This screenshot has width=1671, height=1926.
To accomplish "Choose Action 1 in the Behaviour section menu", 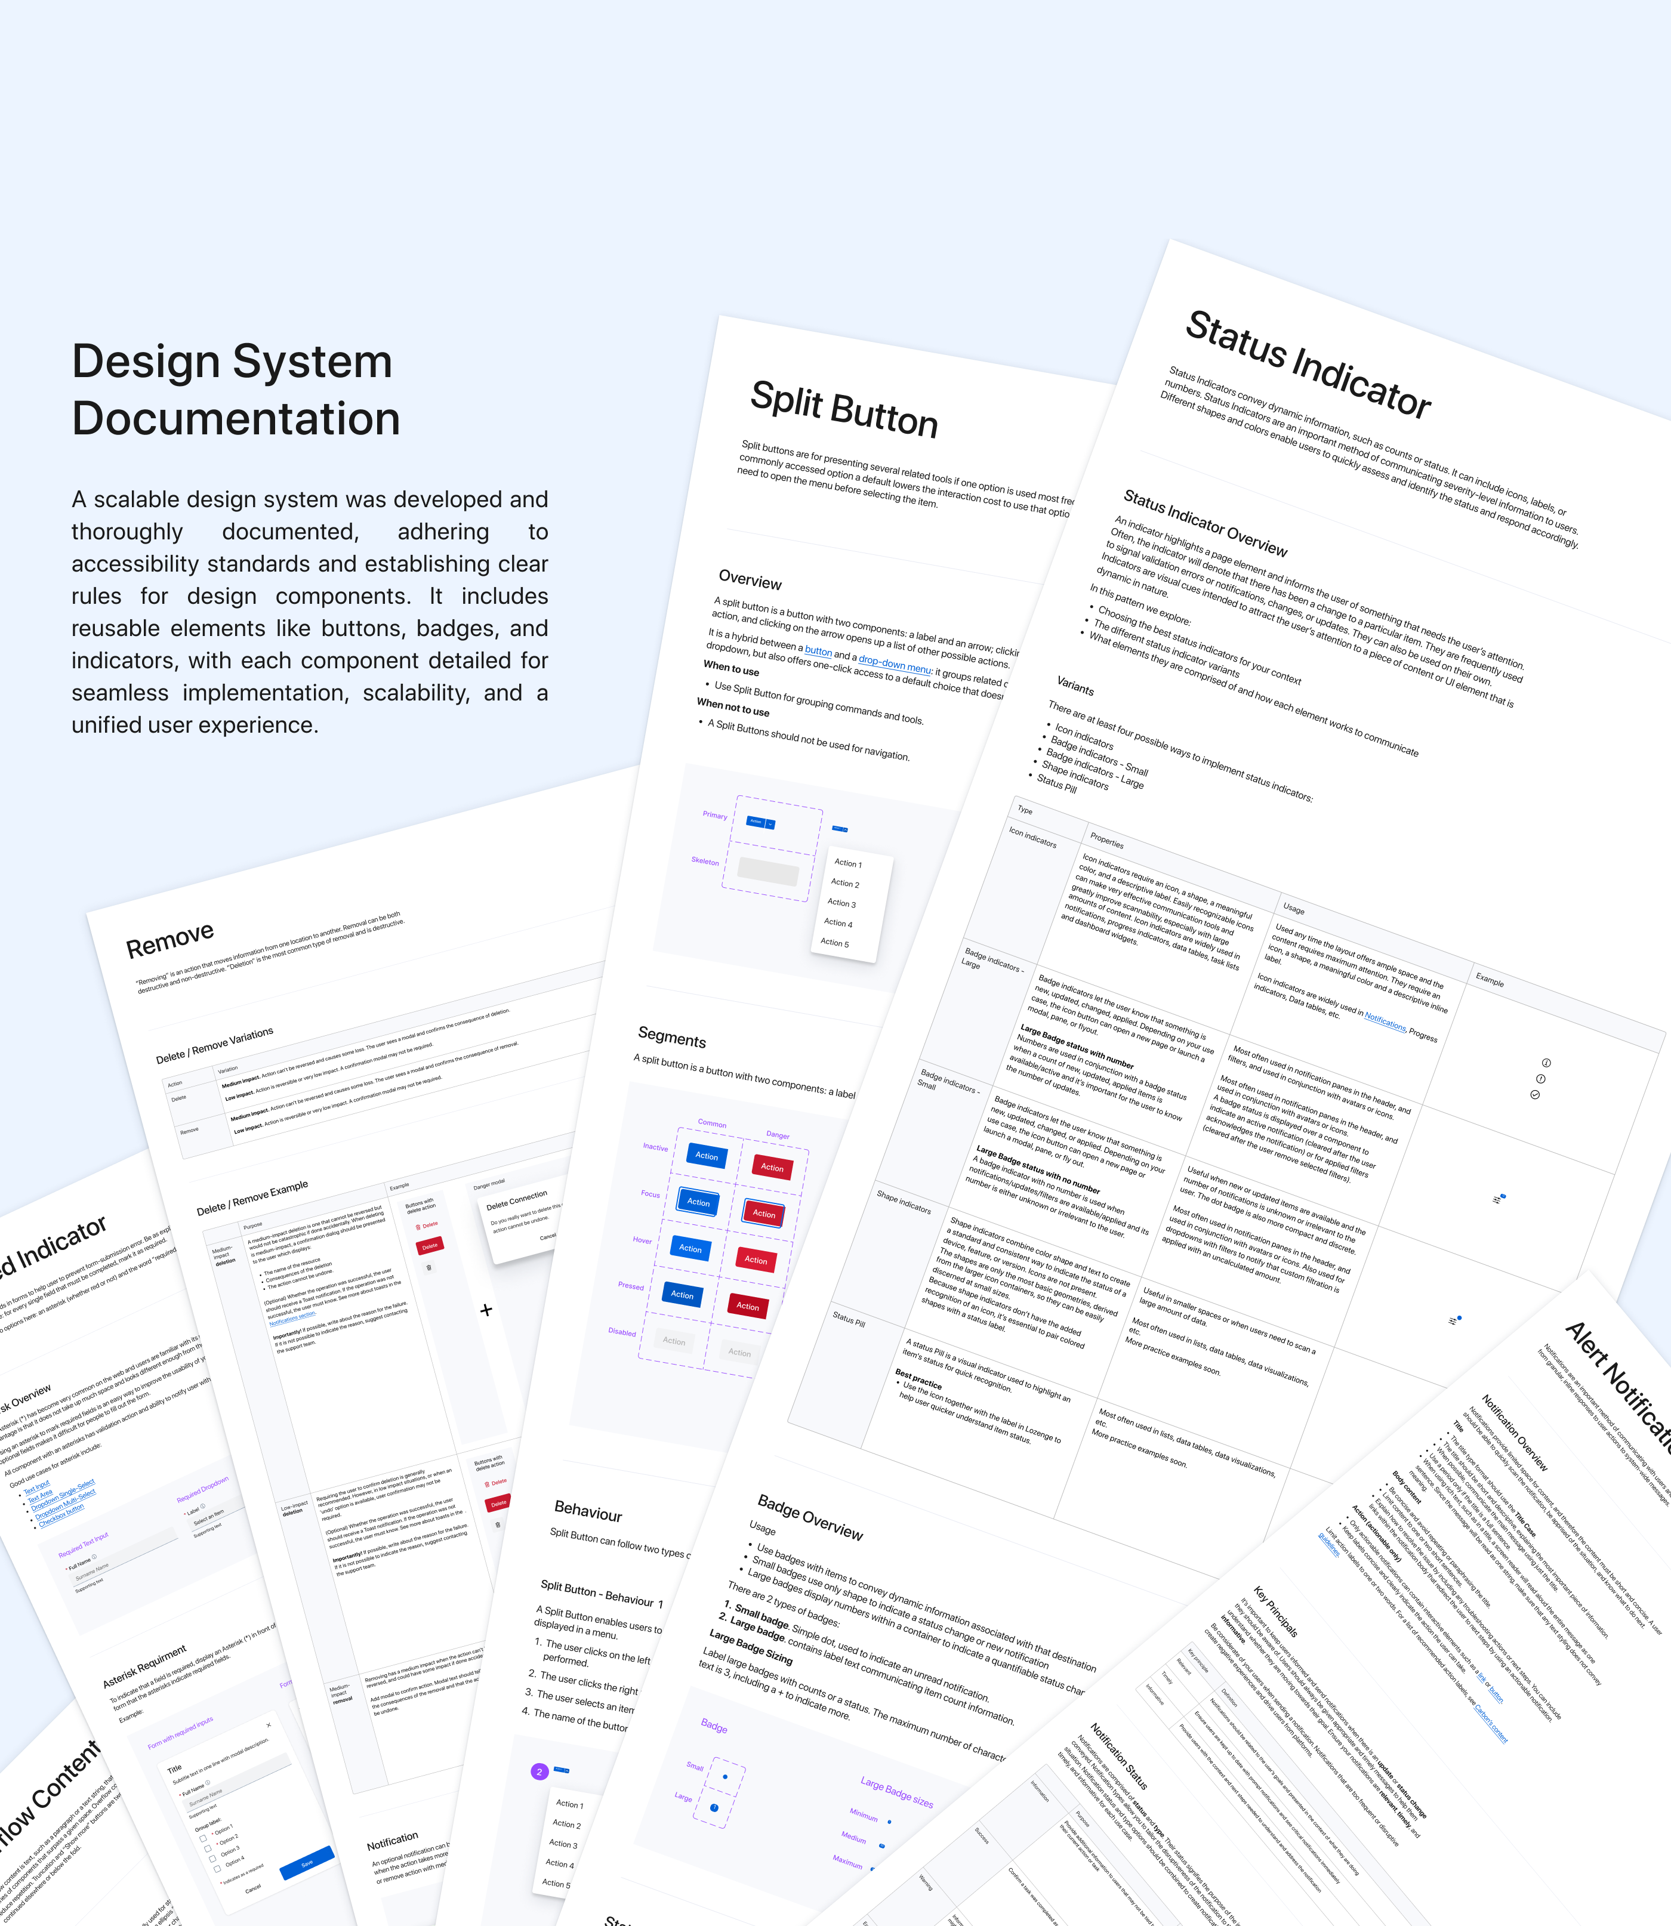I will (570, 1804).
